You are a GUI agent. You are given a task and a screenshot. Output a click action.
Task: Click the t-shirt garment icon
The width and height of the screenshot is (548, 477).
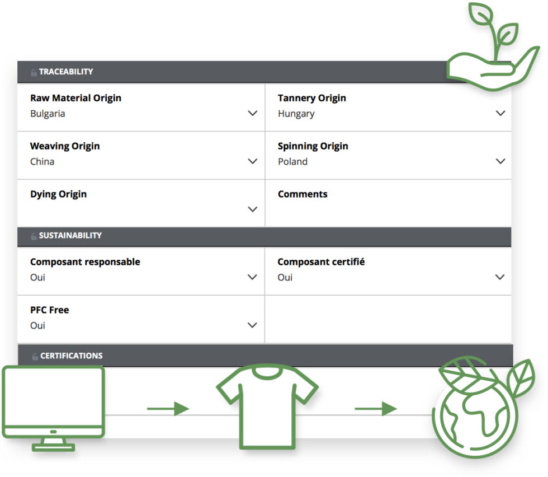click(x=268, y=409)
